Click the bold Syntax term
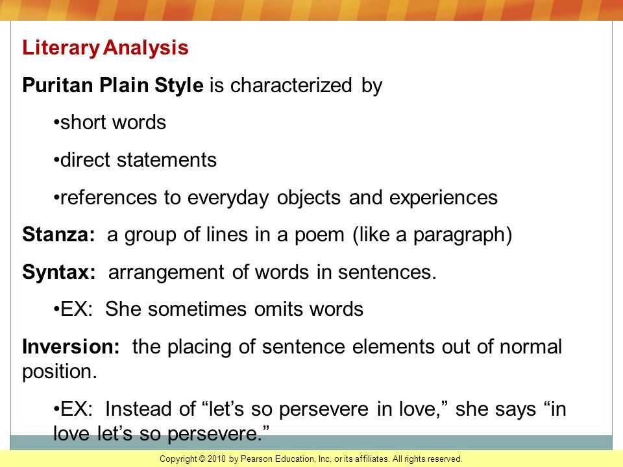 point(59,272)
